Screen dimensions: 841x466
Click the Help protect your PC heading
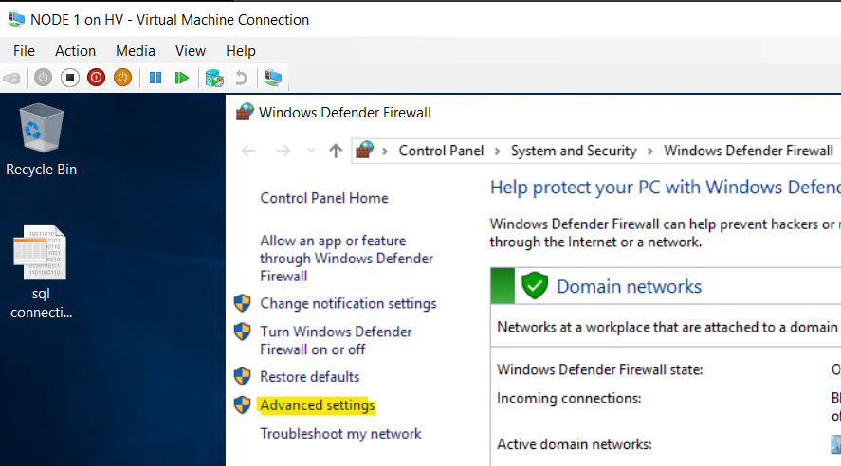coord(665,188)
